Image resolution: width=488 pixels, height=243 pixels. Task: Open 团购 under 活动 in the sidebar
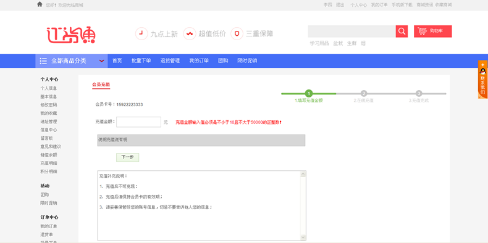44,195
